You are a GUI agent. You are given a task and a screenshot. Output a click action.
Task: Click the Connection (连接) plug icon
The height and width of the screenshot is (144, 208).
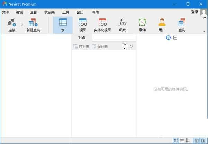click(x=12, y=23)
